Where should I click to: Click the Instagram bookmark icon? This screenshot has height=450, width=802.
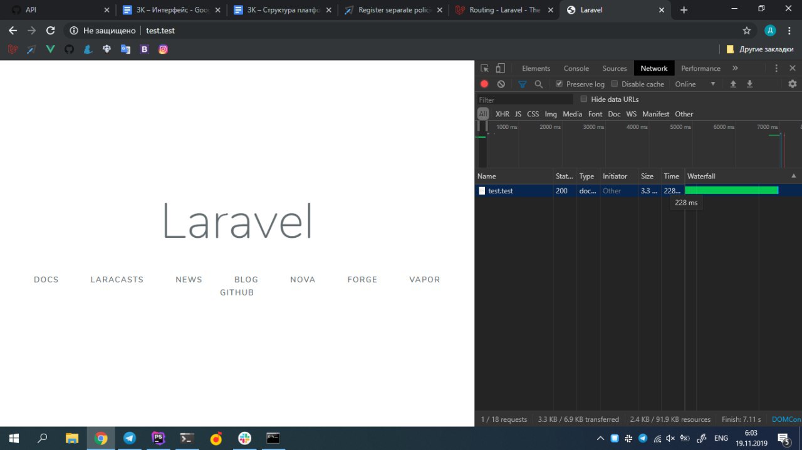163,49
